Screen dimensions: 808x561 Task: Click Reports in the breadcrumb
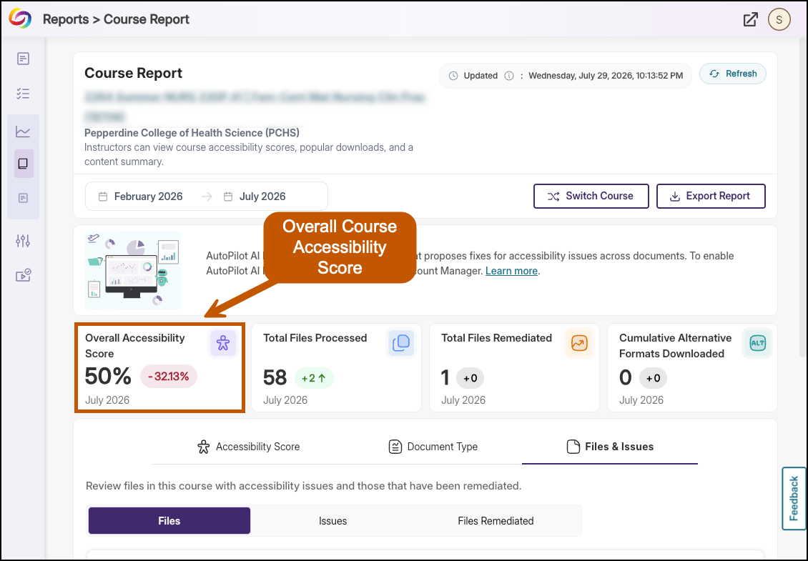pyautogui.click(x=66, y=19)
